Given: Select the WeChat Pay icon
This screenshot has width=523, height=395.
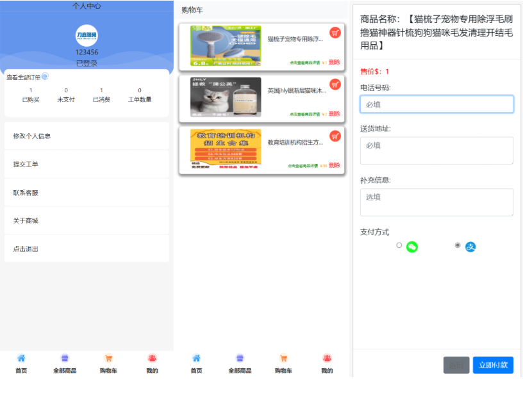Looking at the screenshot, I should coord(412,245).
